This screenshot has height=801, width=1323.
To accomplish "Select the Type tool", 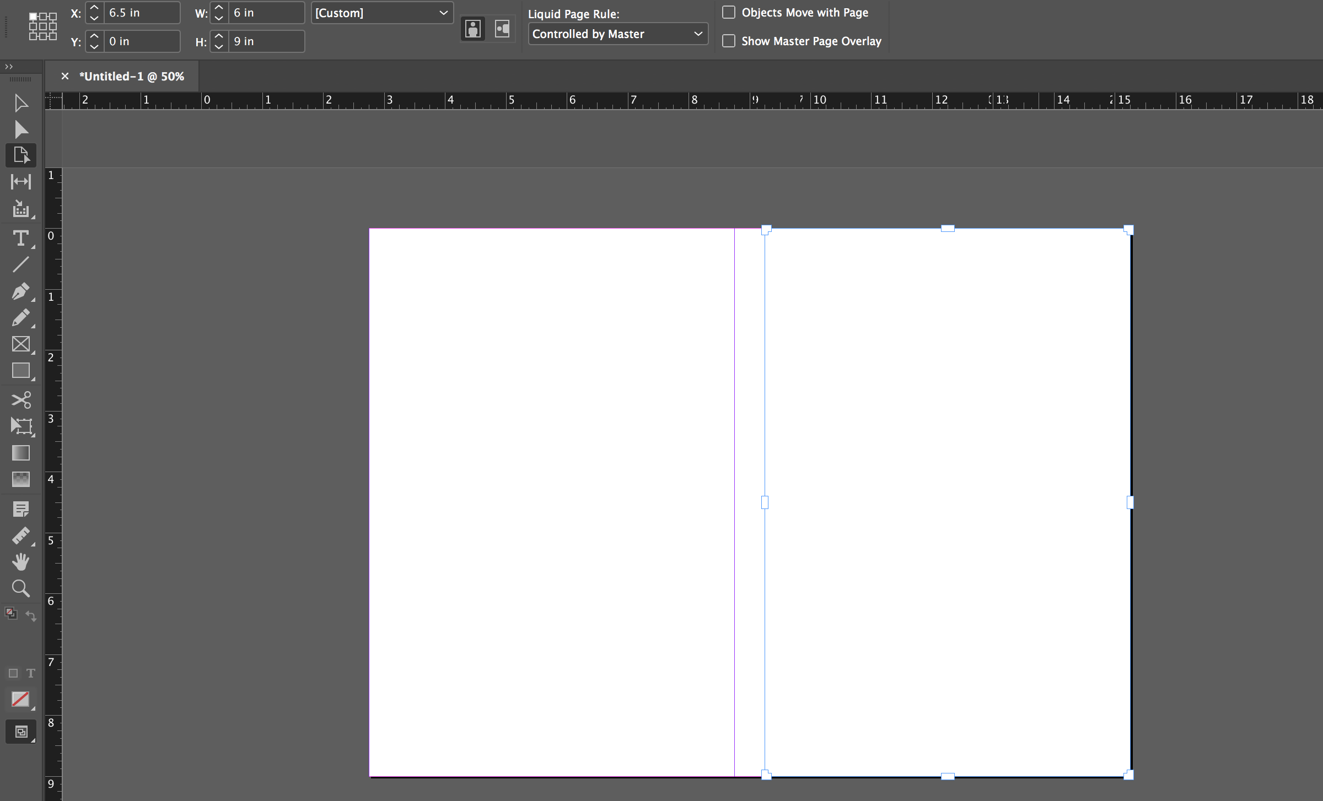I will pos(21,239).
